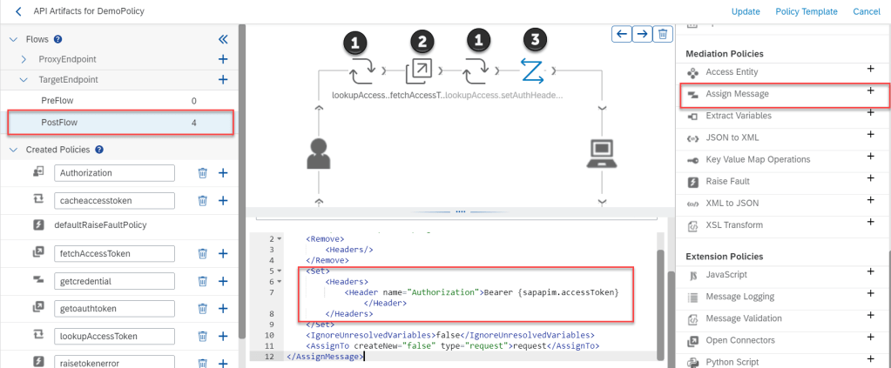This screenshot has width=891, height=368.
Task: Collapse the Flows section
Action: point(13,39)
